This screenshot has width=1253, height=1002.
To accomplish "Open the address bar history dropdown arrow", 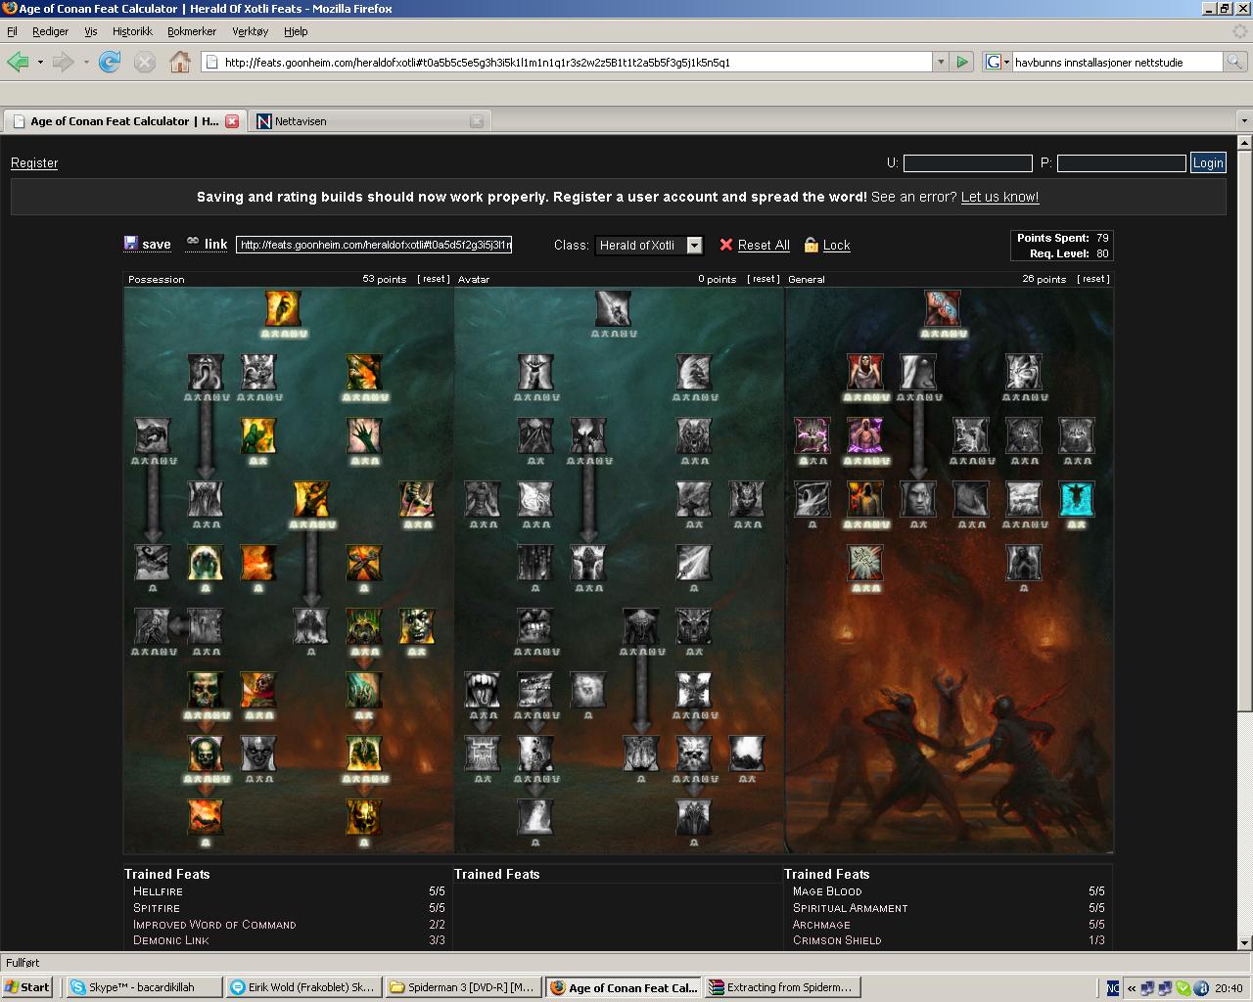I will tap(941, 62).
